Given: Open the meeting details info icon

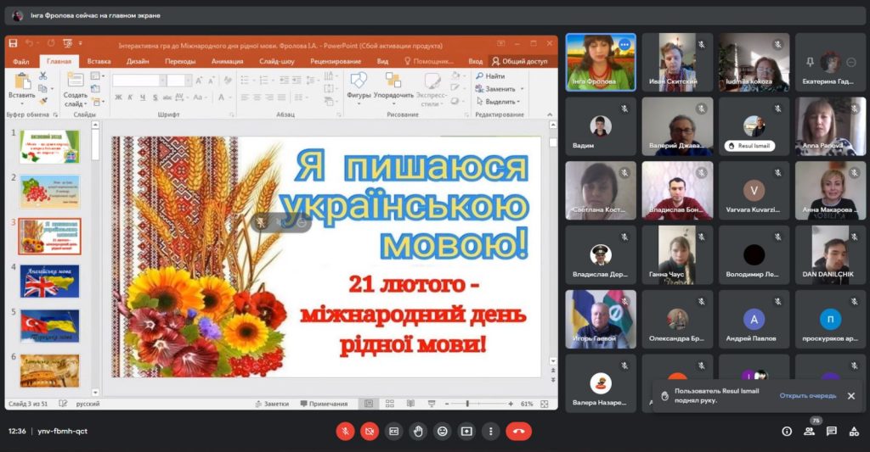Looking at the screenshot, I should 787,431.
